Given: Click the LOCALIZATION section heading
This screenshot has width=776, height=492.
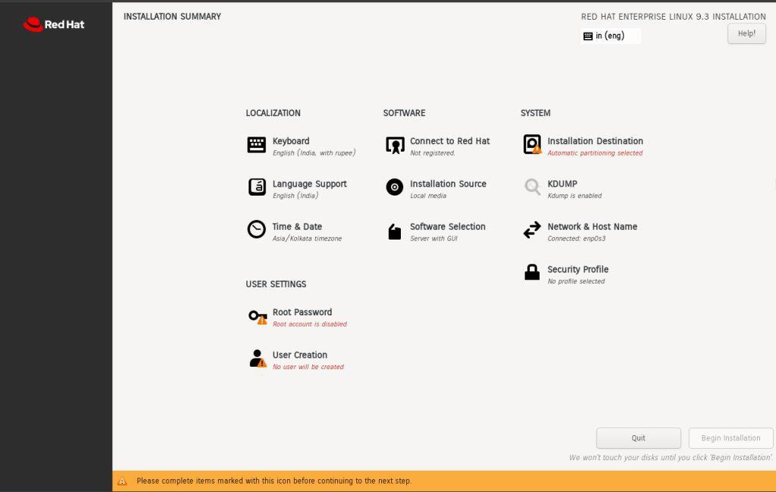Looking at the screenshot, I should click(273, 113).
